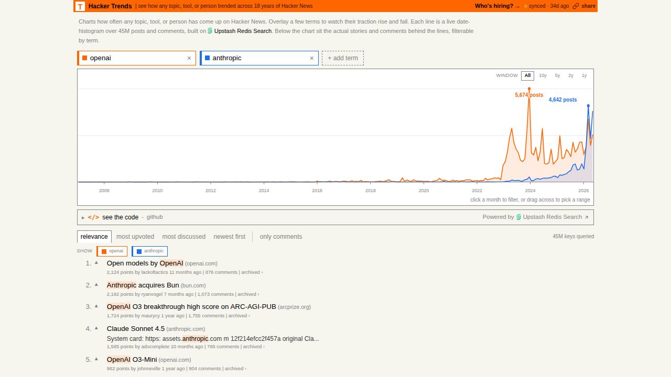Click the '(bun.com)' domain link
671x377 pixels.
(x=193, y=286)
